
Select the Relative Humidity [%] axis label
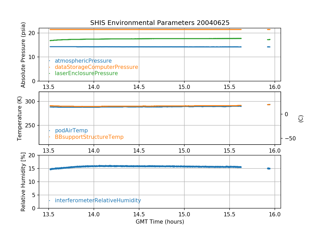tap(23, 182)
